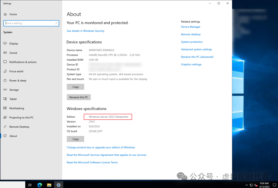Click the Settings gear taskbar icon
Viewport: 278px width, 188px height.
click(x=59, y=185)
